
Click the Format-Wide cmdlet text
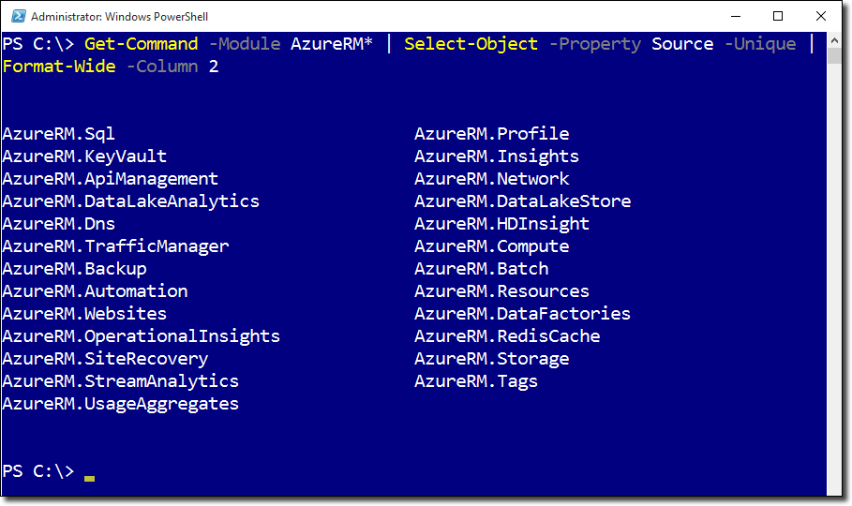point(59,67)
